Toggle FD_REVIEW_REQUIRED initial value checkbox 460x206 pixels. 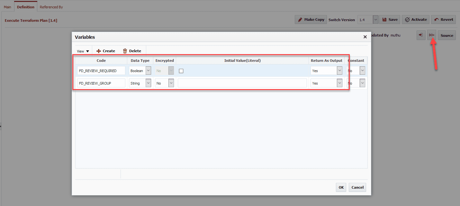[181, 71]
